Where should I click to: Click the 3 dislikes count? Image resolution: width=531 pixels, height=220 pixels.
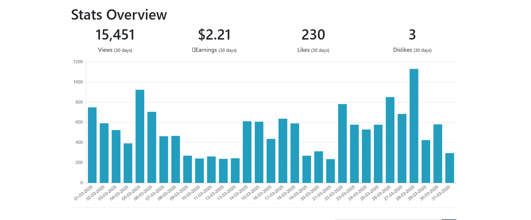pos(412,35)
